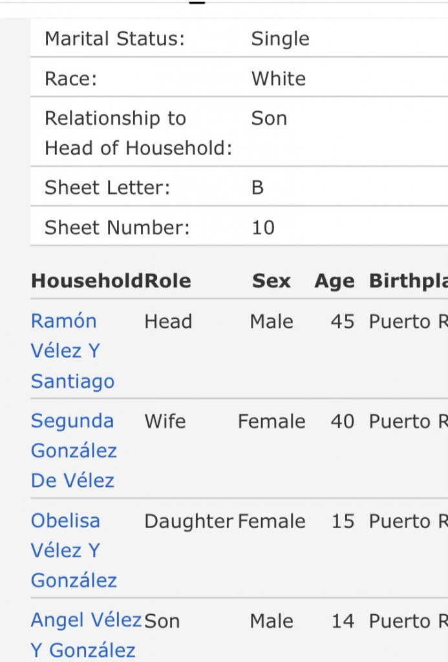Click the Household column header

[87, 281]
